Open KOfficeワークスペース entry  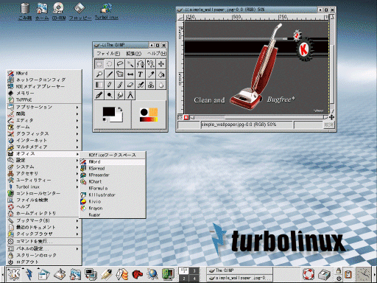(113, 155)
